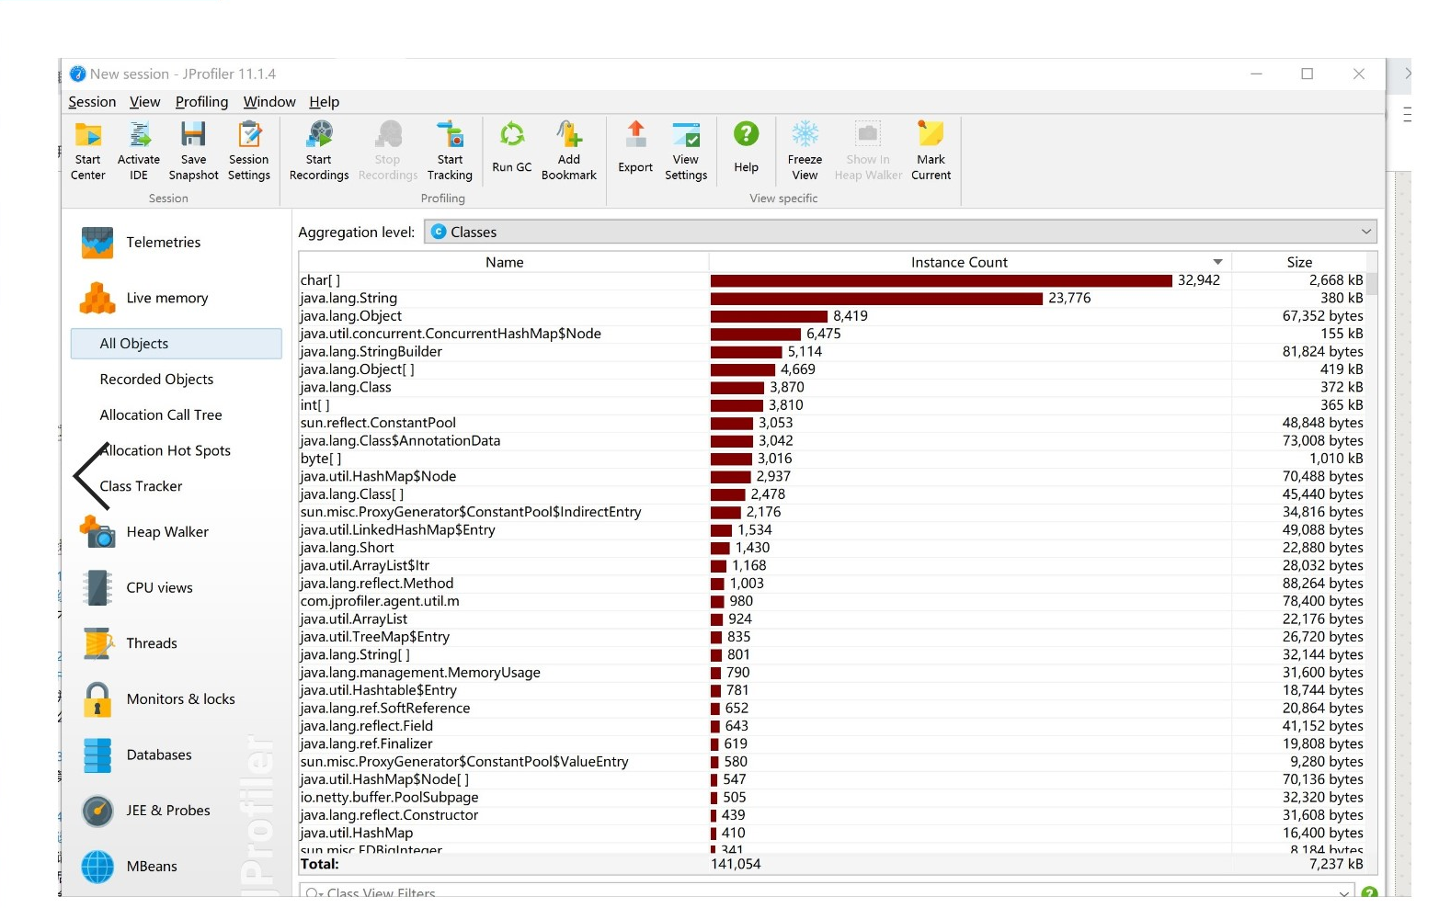Sort the table by the Size column
The width and height of the screenshot is (1439, 908).
pos(1299,263)
